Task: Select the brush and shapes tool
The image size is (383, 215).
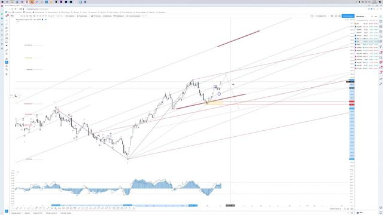Action: tap(7, 31)
